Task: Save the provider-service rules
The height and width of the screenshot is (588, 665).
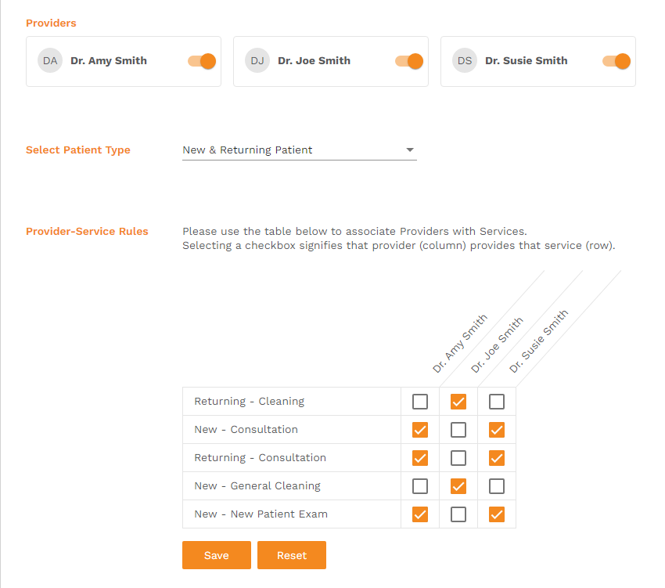Action: (x=216, y=555)
